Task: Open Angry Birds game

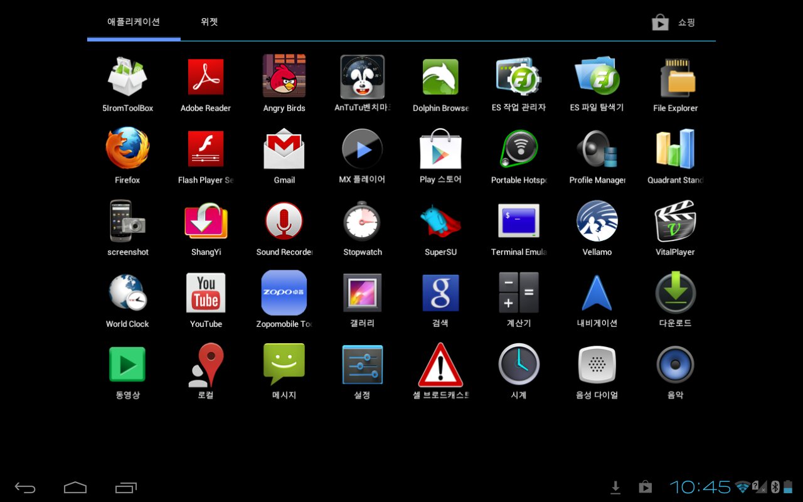Action: (x=284, y=83)
